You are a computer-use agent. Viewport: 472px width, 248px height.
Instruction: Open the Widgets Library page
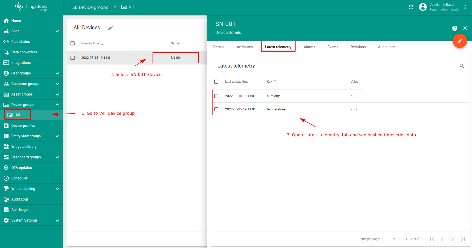click(31, 147)
